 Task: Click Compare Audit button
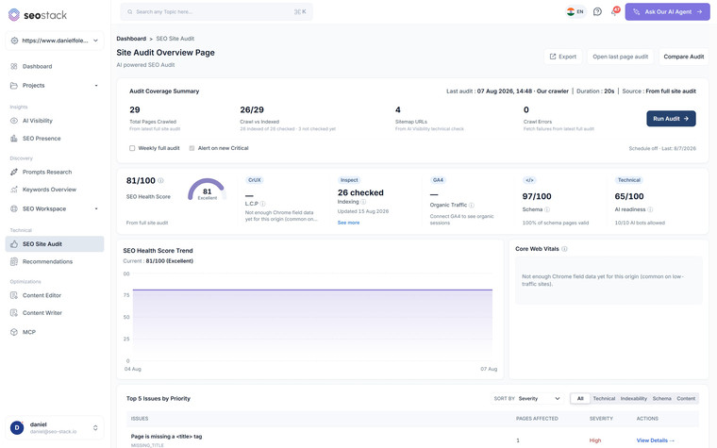click(x=684, y=57)
